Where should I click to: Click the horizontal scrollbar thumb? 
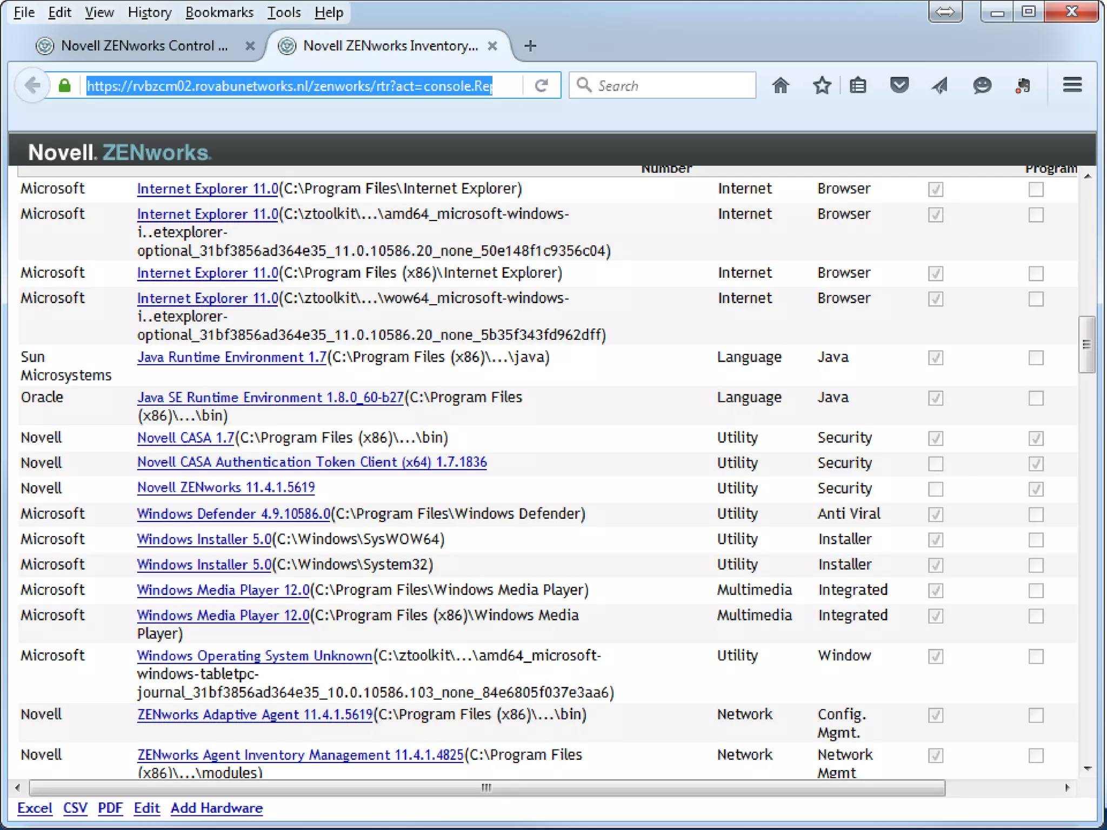tap(486, 788)
